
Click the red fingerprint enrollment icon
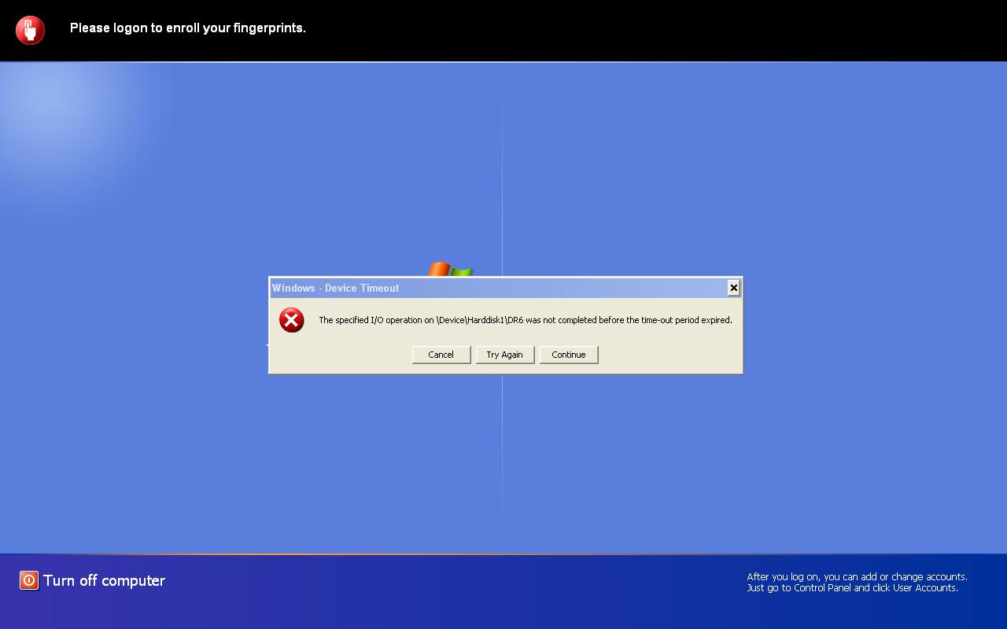(30, 30)
